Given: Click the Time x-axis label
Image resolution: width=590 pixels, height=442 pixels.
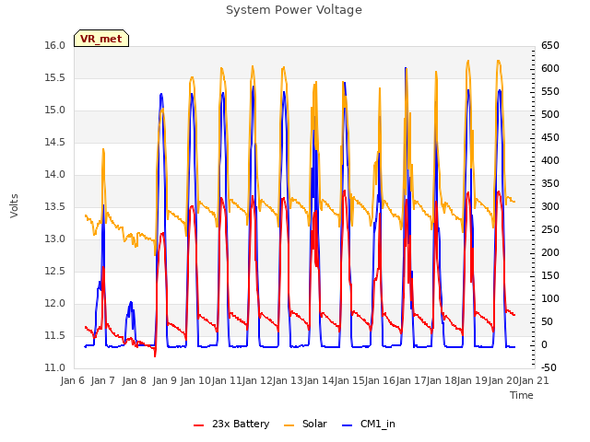Looking at the screenshot, I should [x=522, y=395].
